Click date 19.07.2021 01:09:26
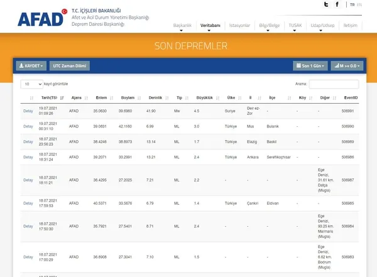 (48, 111)
